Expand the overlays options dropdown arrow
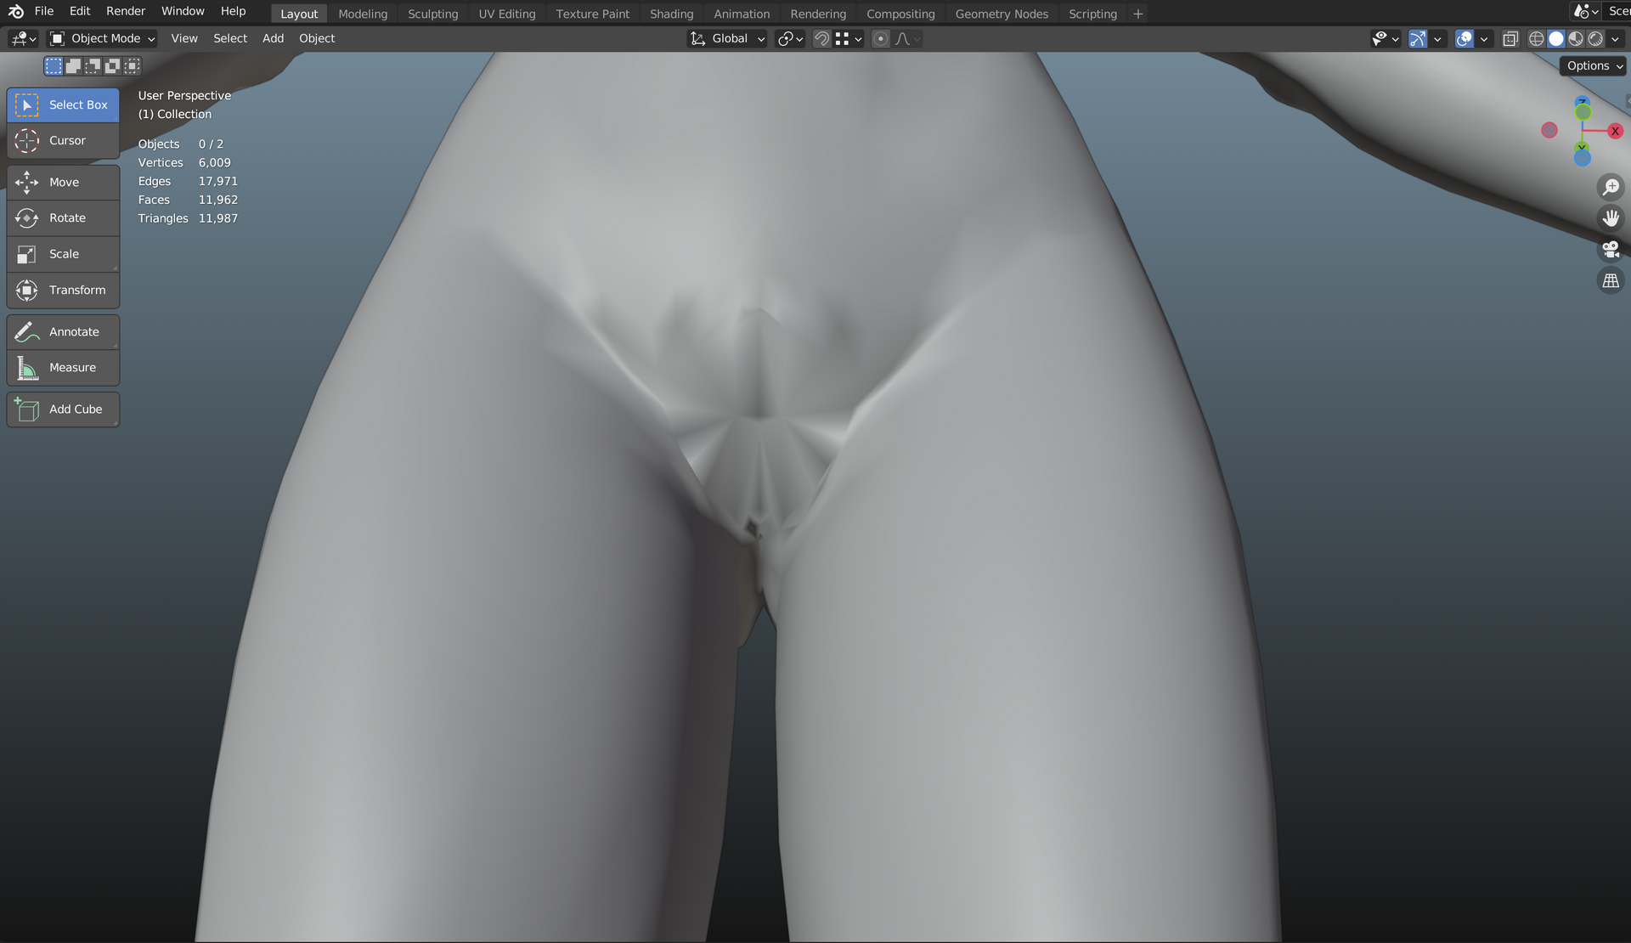The width and height of the screenshot is (1631, 943). tap(1484, 39)
